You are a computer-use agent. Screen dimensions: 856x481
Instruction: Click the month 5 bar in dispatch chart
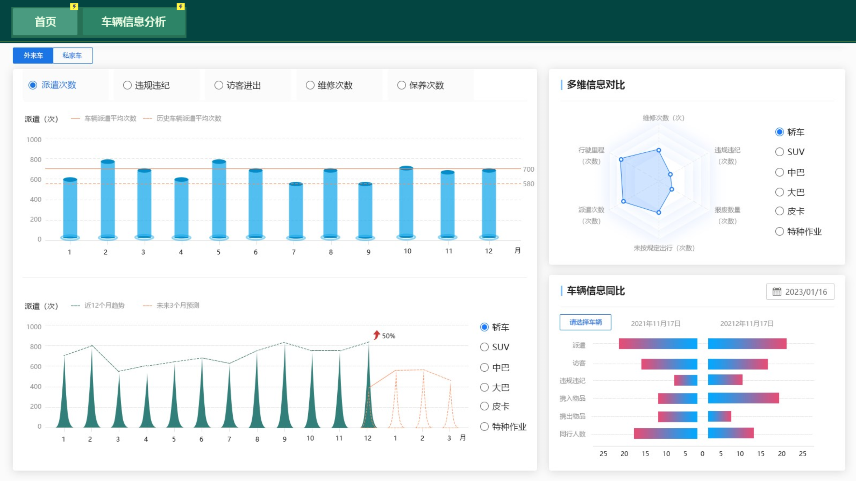tap(219, 200)
